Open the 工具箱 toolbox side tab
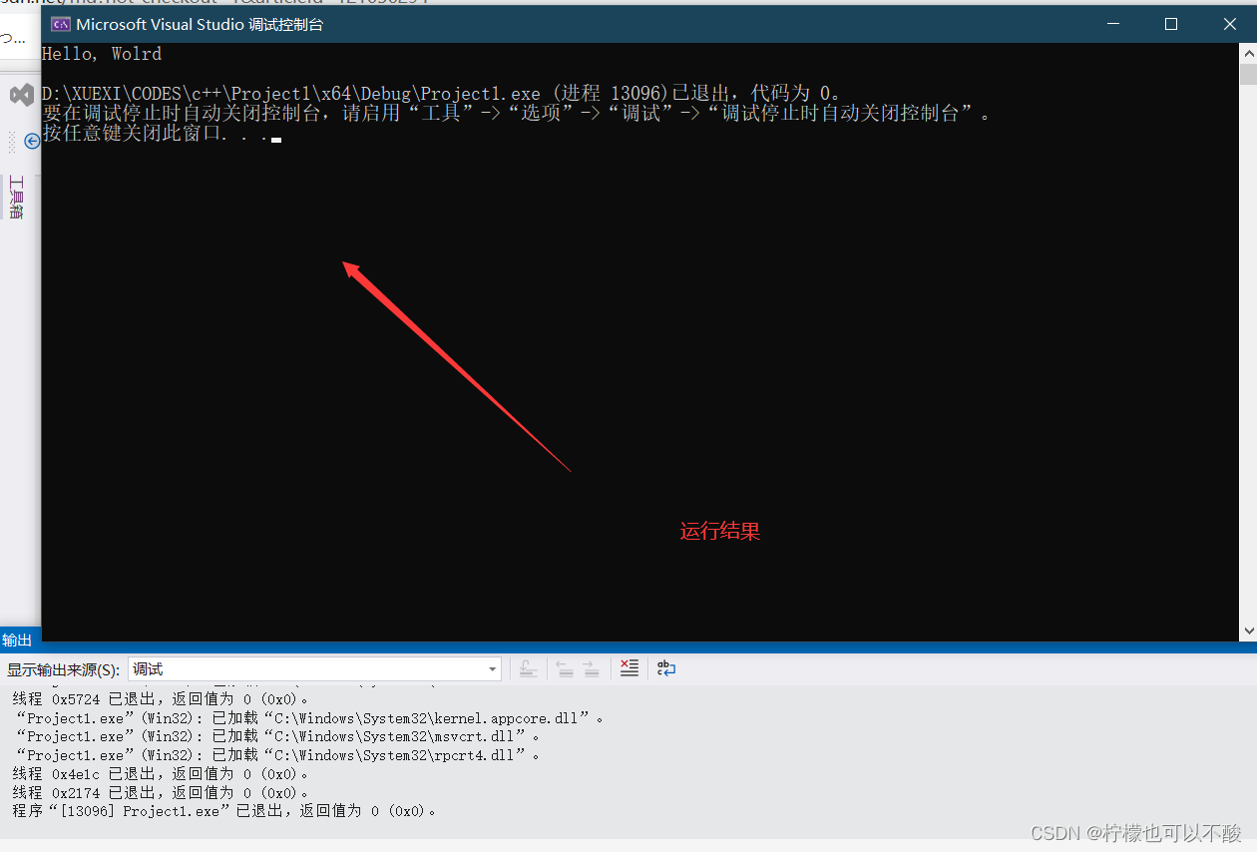 pos(16,198)
